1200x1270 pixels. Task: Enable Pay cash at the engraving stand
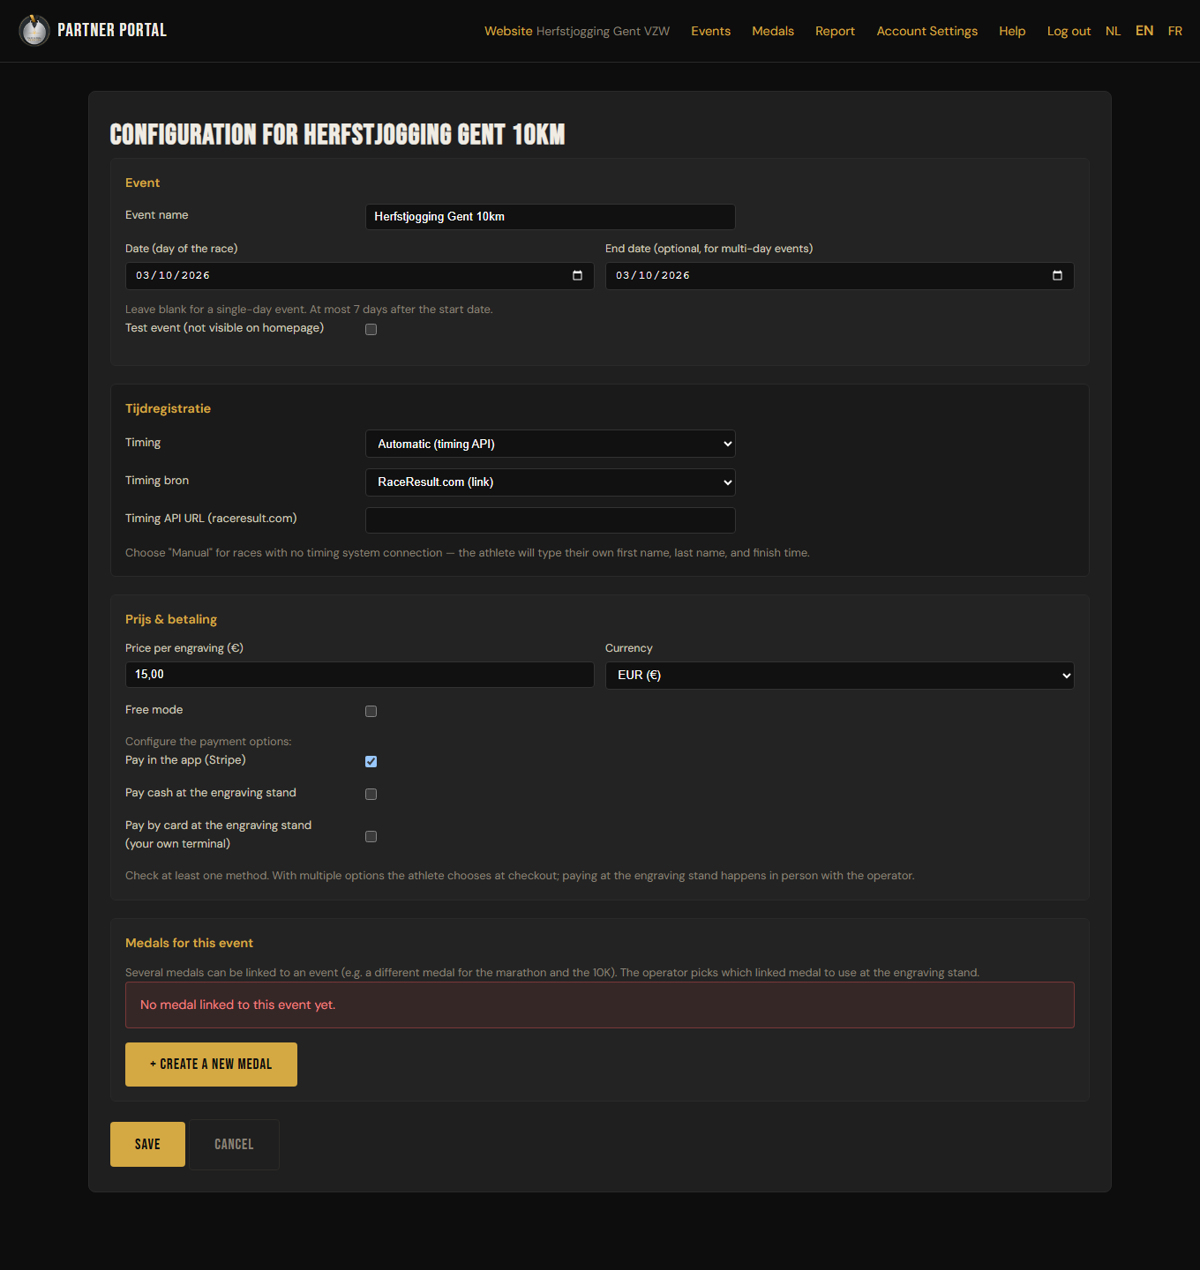point(371,794)
